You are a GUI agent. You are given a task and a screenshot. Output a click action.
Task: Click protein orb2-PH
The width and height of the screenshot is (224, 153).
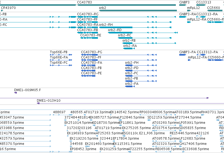tap(132, 63)
